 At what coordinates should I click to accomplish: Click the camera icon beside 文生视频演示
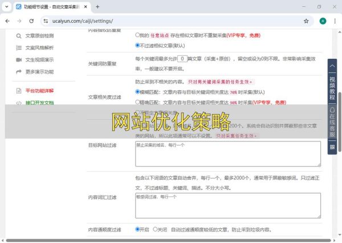[x=19, y=60]
